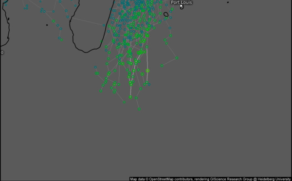Pick the largest bright green circle on the thick track
This screenshot has width=292, height=181.
pos(147,71)
